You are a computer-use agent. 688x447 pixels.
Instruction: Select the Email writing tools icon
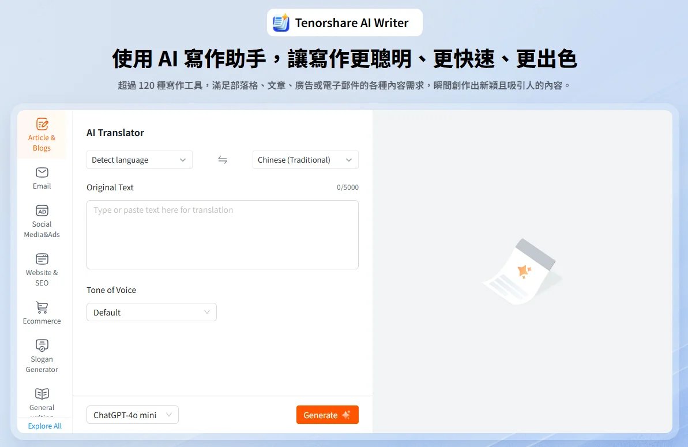tap(41, 177)
